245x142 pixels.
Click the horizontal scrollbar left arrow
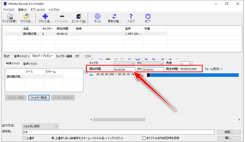(91, 119)
